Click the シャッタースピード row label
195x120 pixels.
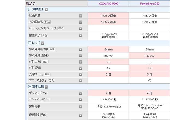[x=40, y=99]
